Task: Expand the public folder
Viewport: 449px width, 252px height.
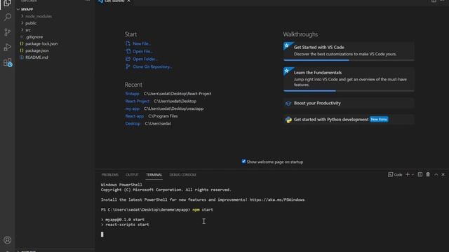Action: coord(31,23)
